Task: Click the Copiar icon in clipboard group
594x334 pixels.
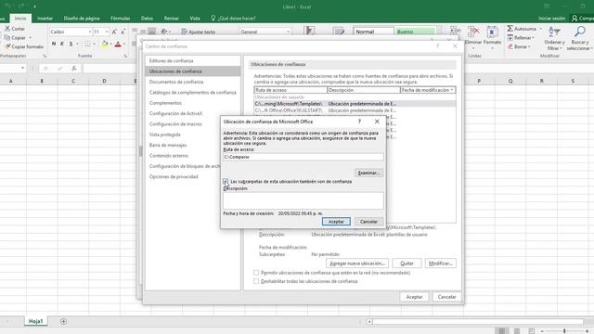Action: pyautogui.click(x=7, y=37)
